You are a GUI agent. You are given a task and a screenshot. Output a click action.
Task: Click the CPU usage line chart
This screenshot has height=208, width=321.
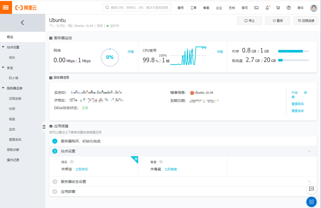(x=188, y=56)
